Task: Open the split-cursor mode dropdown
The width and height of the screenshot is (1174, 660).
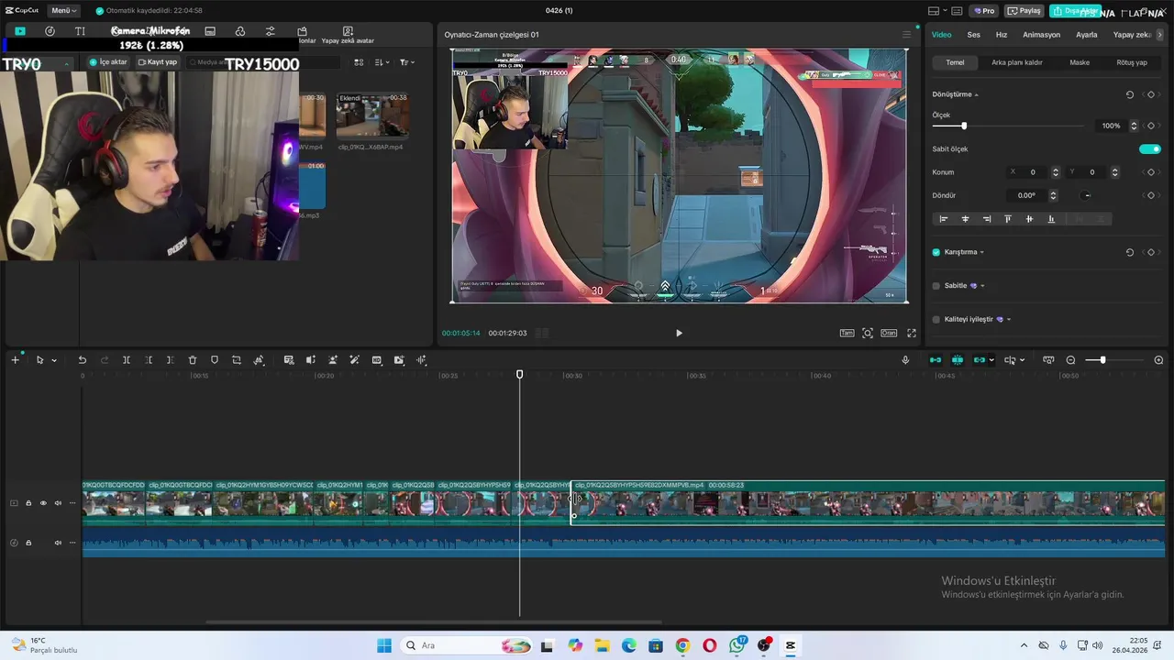Action: pyautogui.click(x=1022, y=360)
